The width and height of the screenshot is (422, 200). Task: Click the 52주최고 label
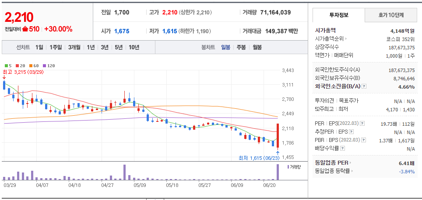(324, 109)
